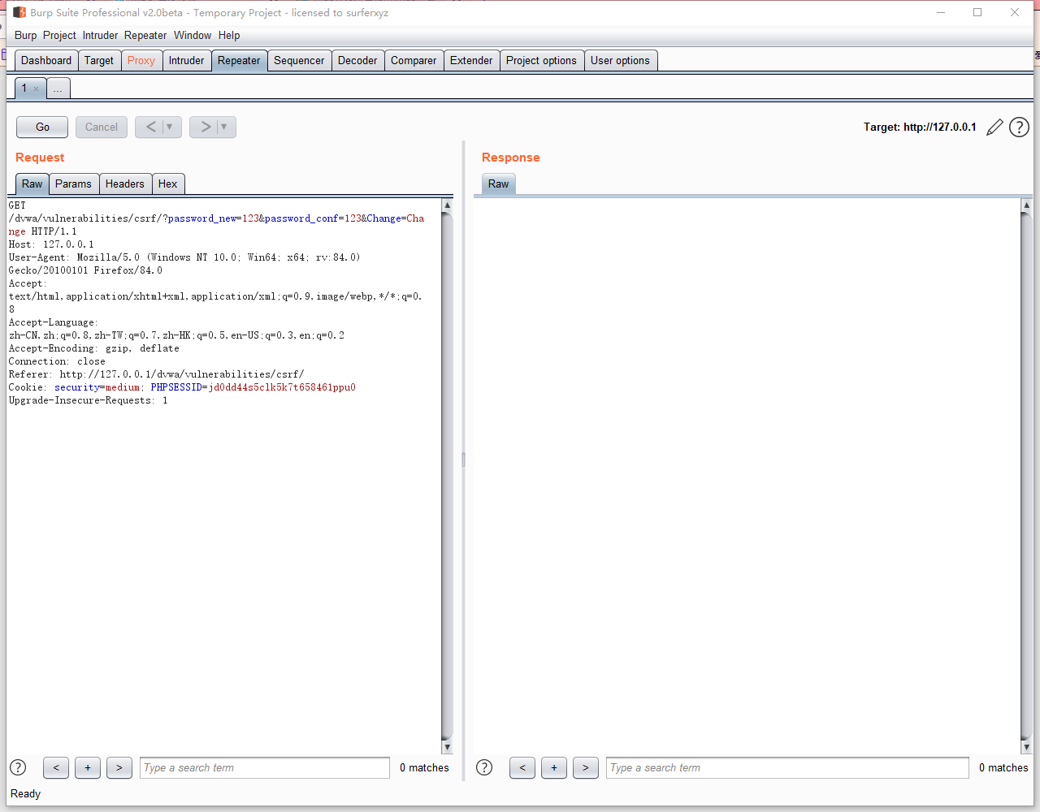This screenshot has width=1040, height=812.
Task: Go to next match in the response search
Action: (586, 767)
